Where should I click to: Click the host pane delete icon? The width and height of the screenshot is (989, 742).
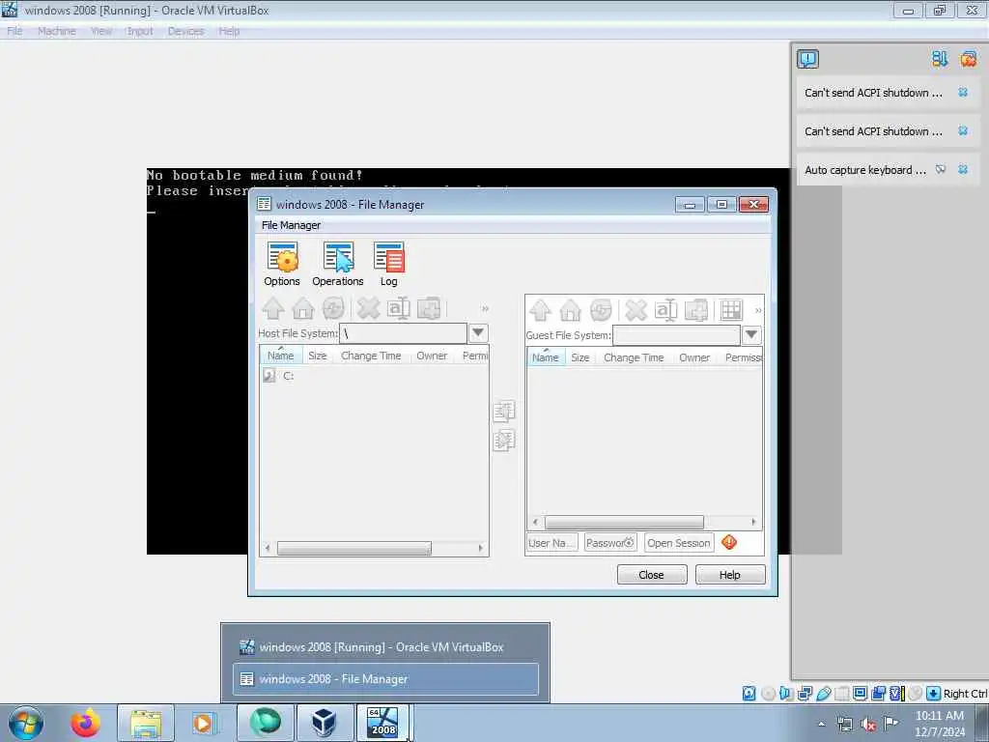point(368,308)
